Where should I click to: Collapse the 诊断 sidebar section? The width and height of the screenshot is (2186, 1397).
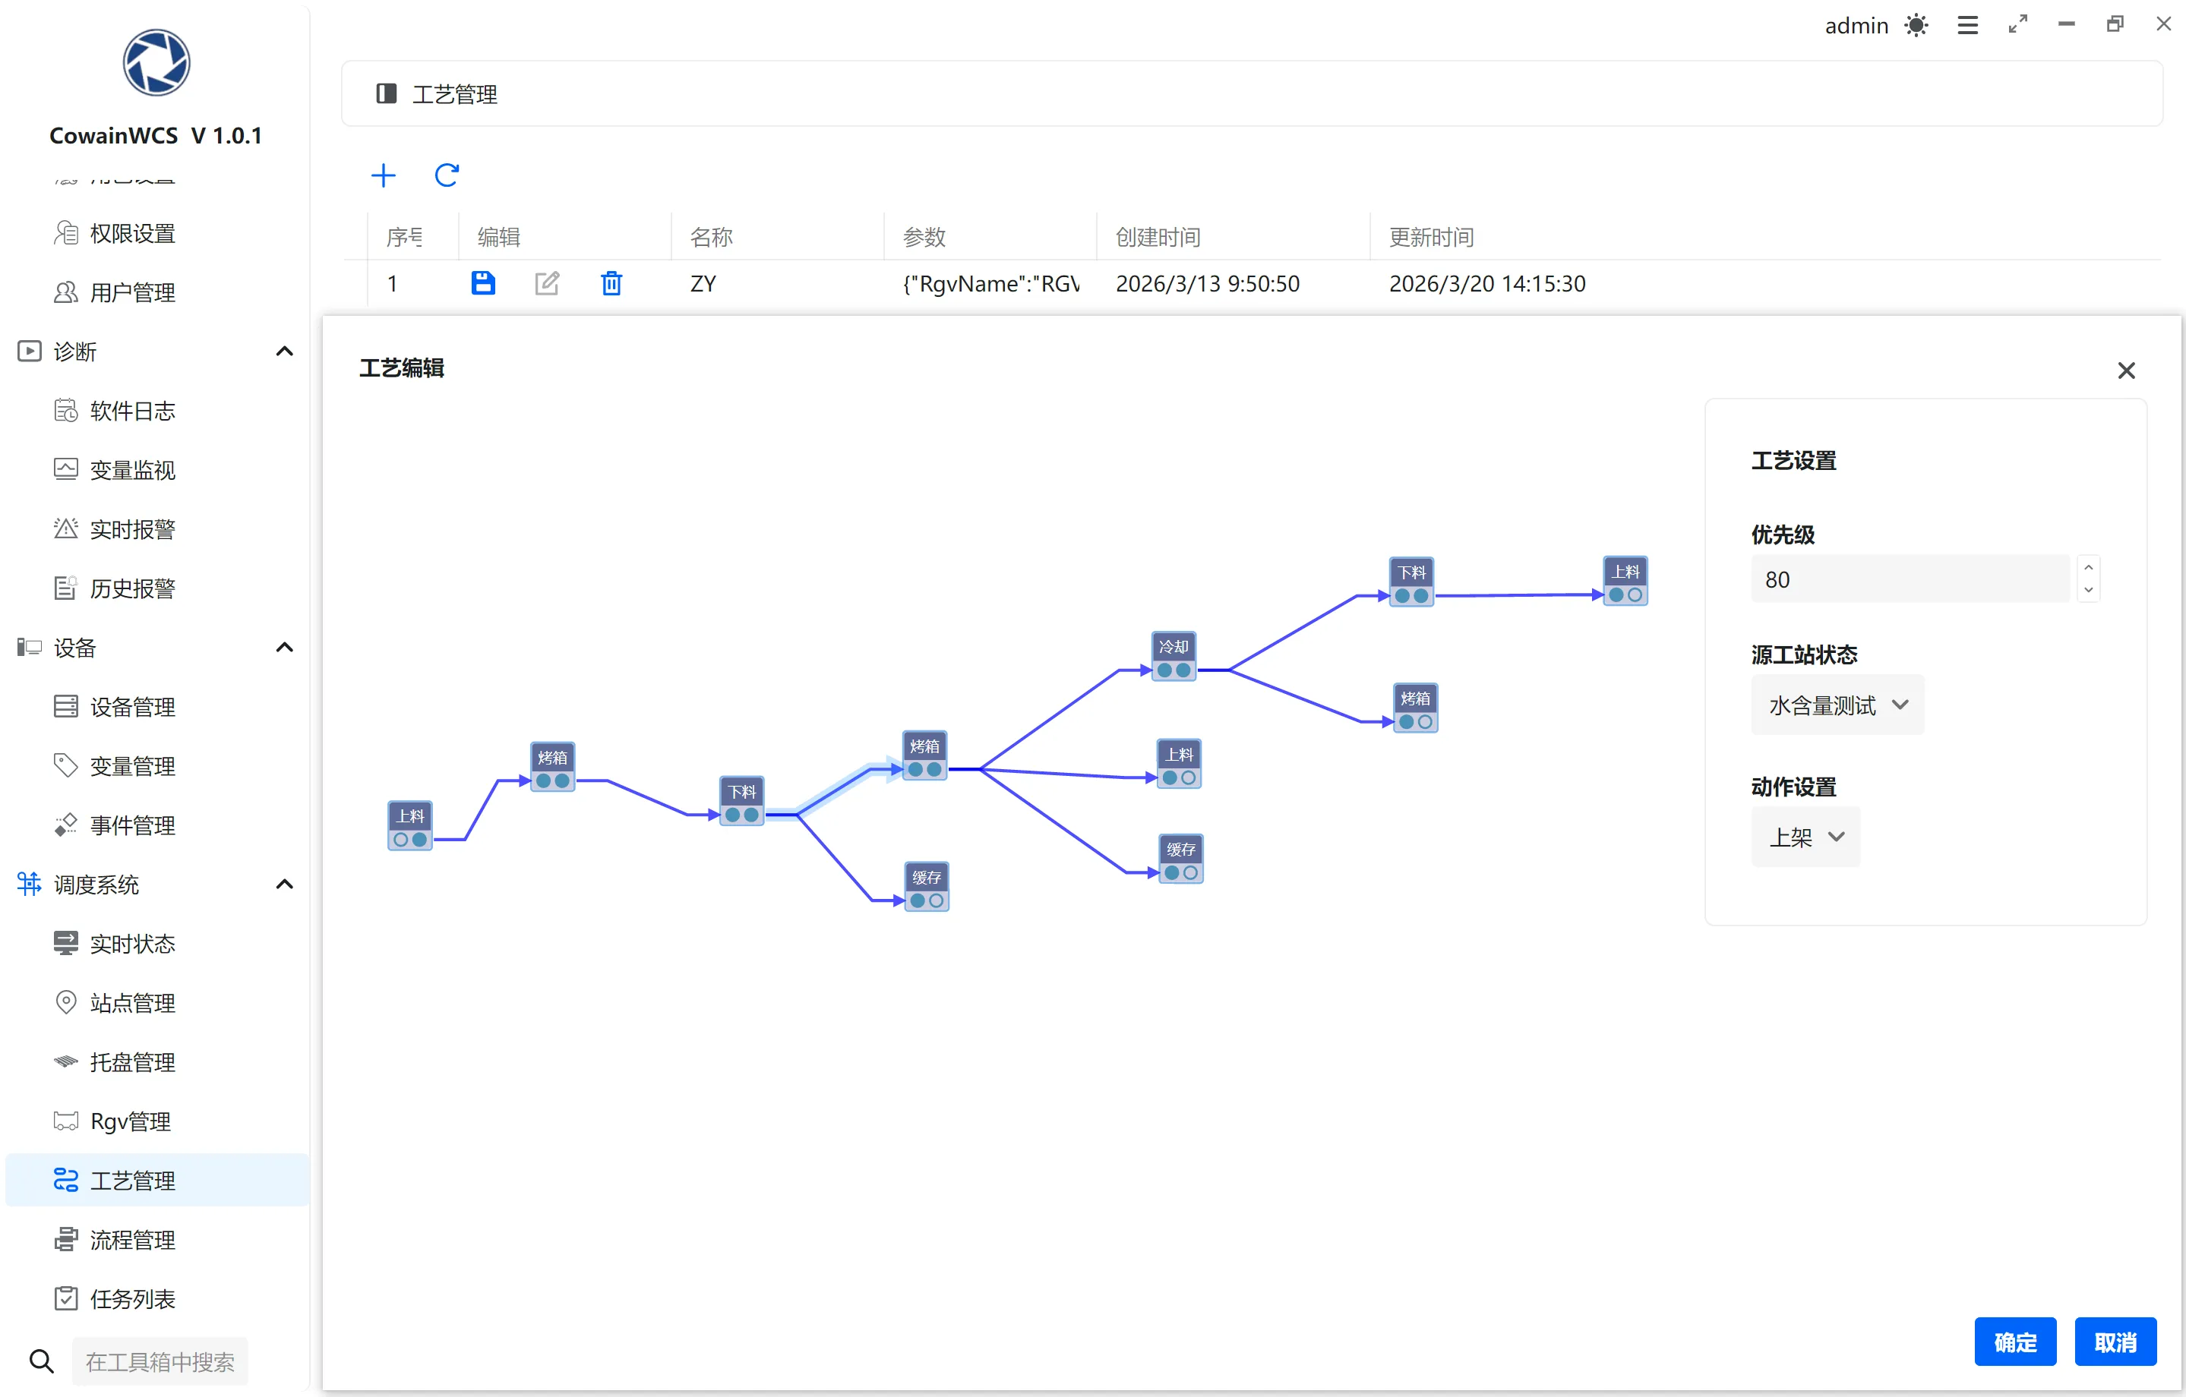click(284, 352)
